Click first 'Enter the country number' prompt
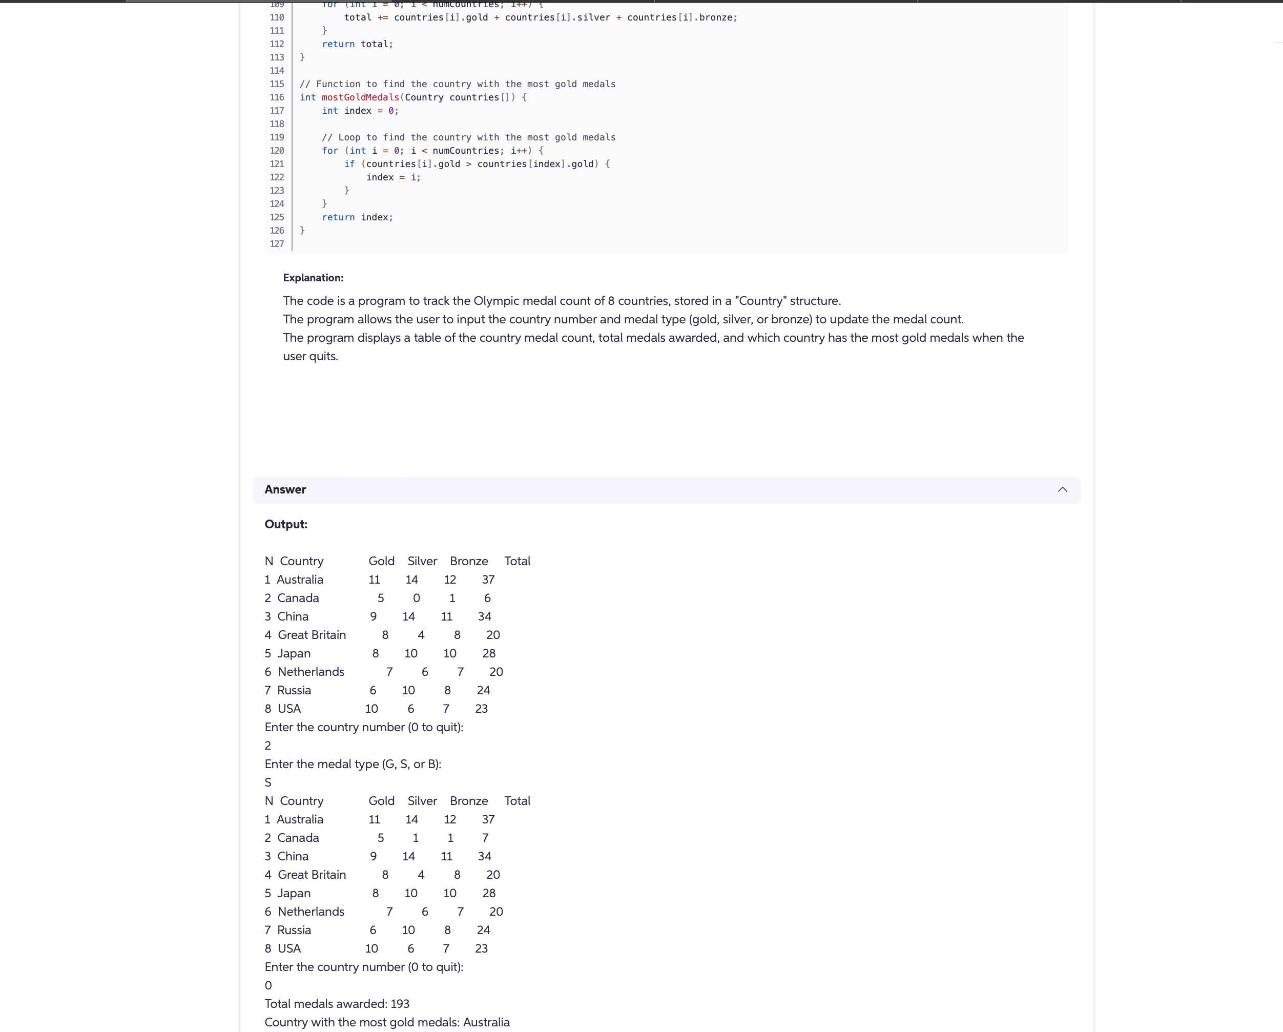The height and width of the screenshot is (1032, 1283). tap(364, 727)
